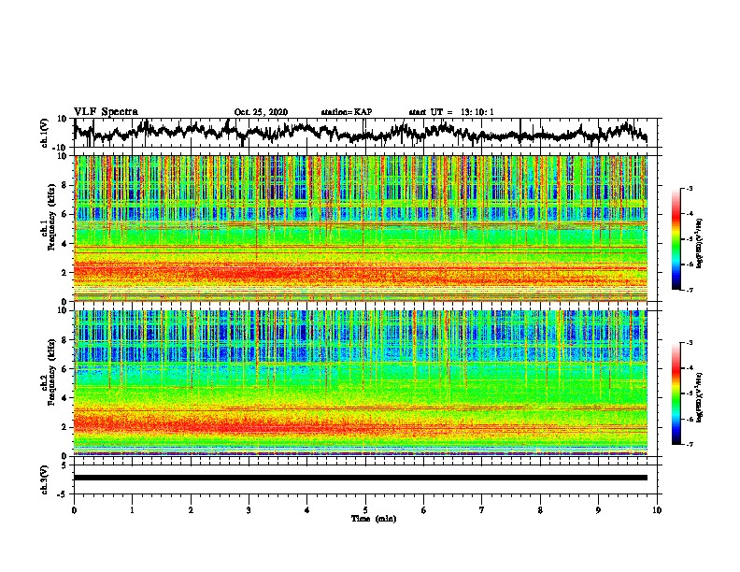Screen dimensions: 740x572
Task: Click the 'station=KAP' label
Action: 347,112
